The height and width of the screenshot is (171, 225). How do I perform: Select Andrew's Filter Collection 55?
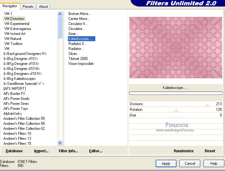(x=24, y=119)
